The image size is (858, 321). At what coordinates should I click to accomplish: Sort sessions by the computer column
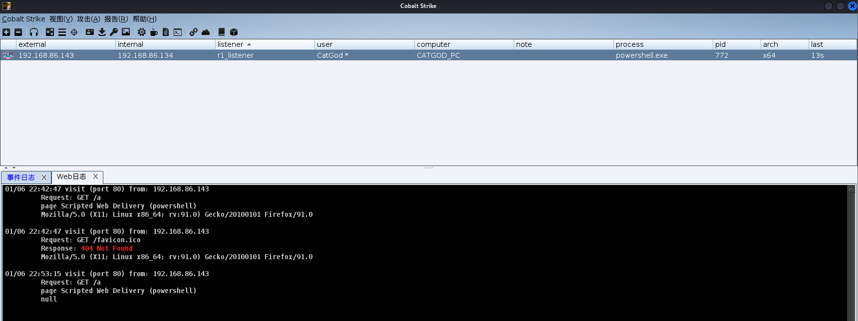click(x=464, y=44)
